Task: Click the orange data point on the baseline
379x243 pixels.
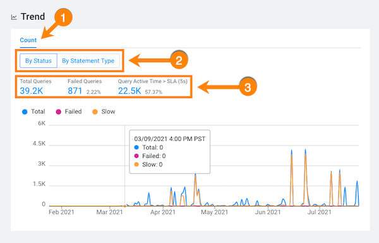Action: pos(124,206)
